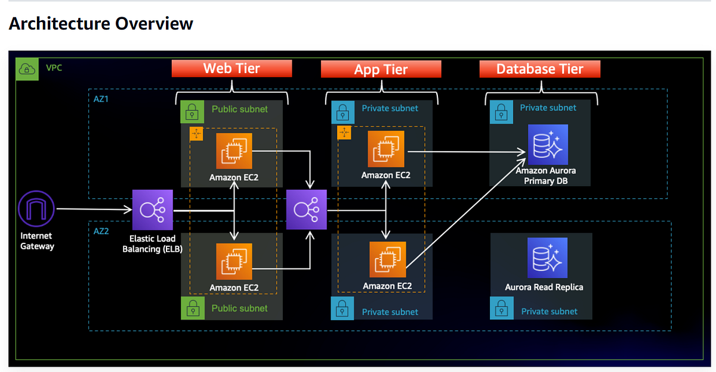
Task: Click the Internet Gateway icon
Action: pyautogui.click(x=36, y=209)
